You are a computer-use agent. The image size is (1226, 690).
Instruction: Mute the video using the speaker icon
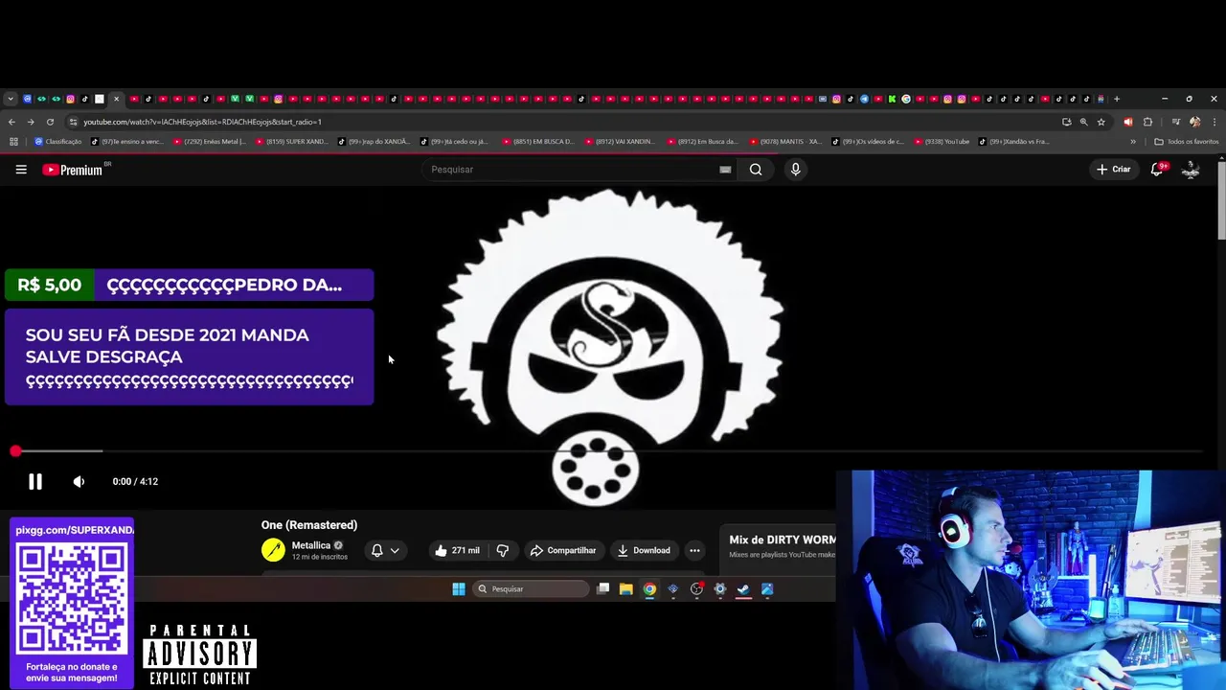tap(79, 482)
